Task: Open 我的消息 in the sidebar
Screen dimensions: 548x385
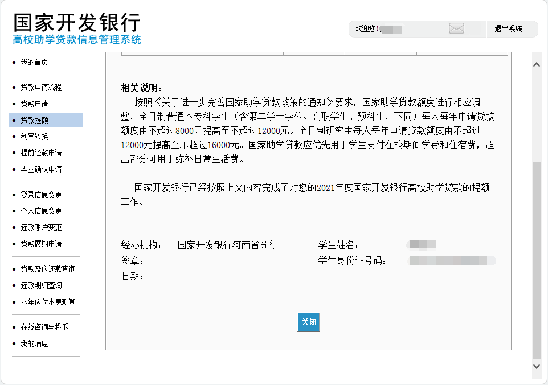Action: (x=34, y=343)
